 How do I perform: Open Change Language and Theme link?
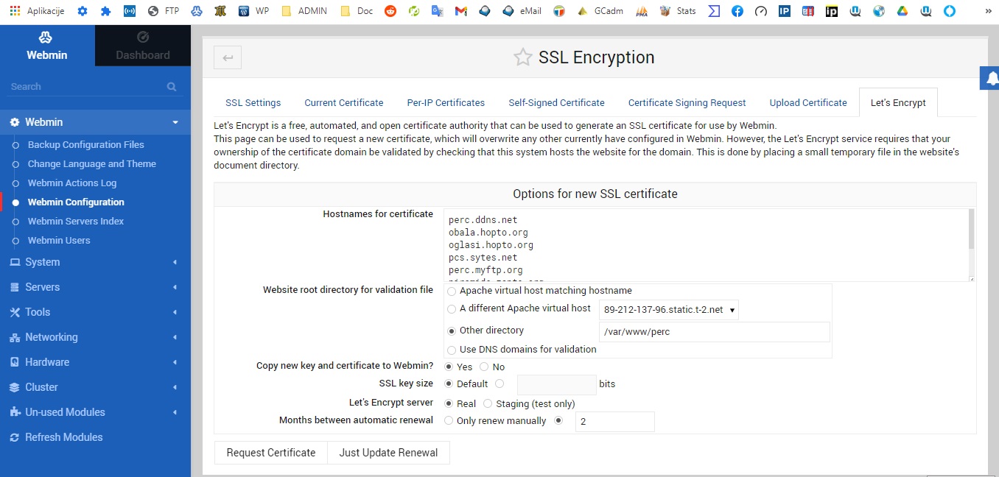click(x=92, y=164)
